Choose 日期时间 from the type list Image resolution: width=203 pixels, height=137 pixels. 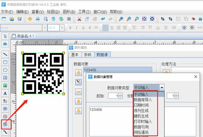coord(141,105)
